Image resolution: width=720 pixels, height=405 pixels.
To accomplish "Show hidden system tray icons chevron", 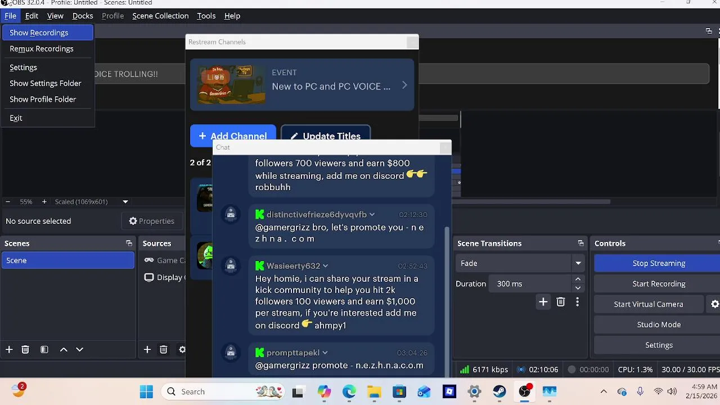I will click(x=604, y=391).
